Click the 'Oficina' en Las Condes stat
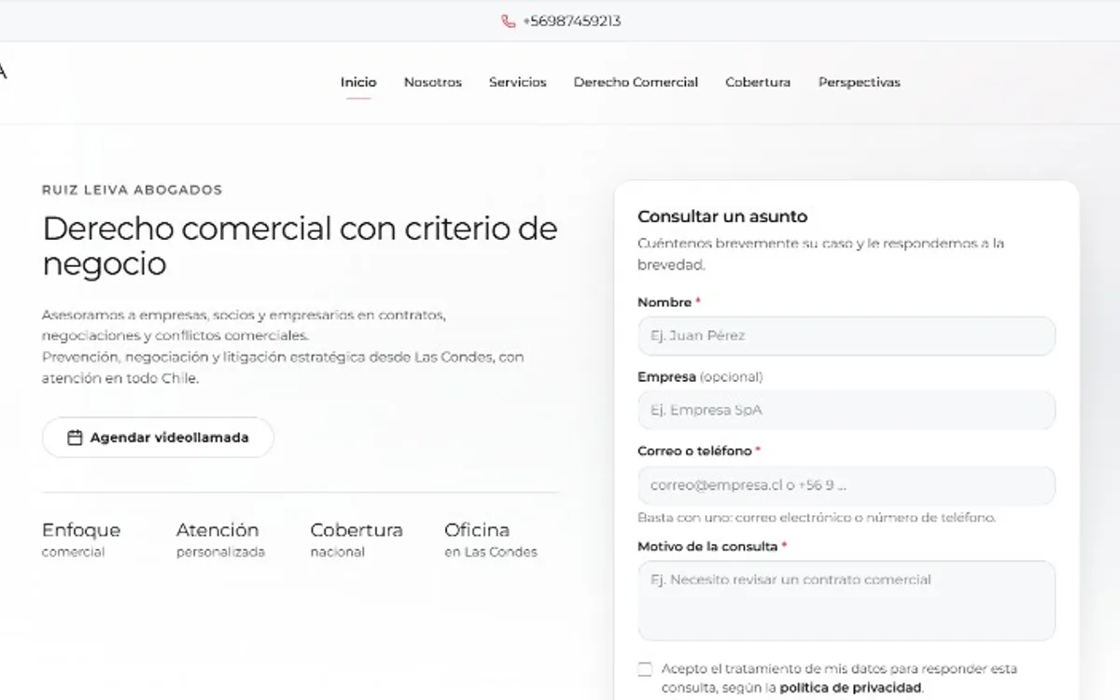This screenshot has height=700, width=1120. pos(491,539)
